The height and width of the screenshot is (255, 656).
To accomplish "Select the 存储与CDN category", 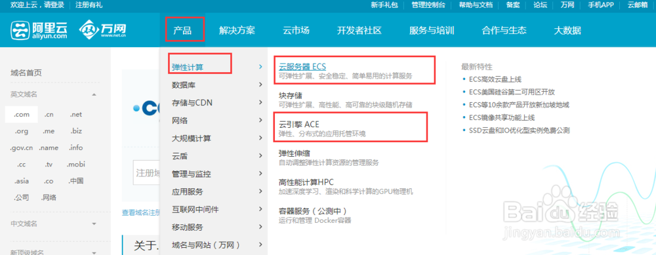I will click(192, 103).
